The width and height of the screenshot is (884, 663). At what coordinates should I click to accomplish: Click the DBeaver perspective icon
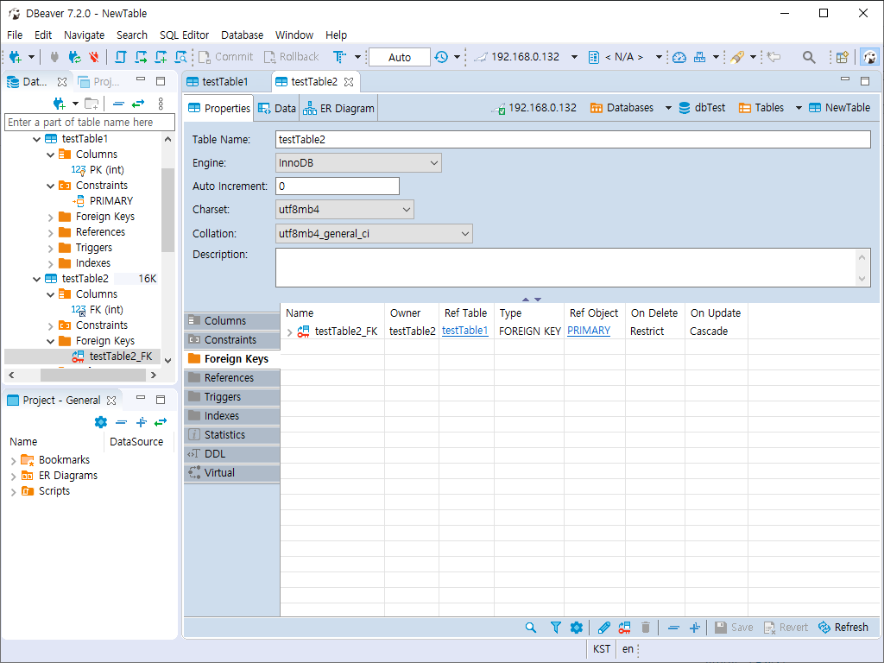pyautogui.click(x=870, y=57)
